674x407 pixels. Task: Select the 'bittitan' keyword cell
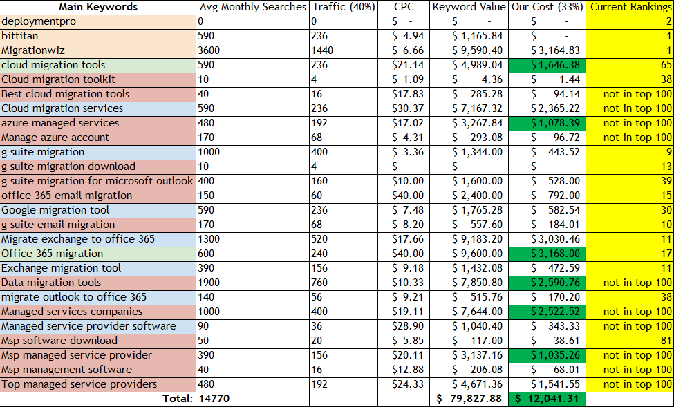[x=98, y=36]
